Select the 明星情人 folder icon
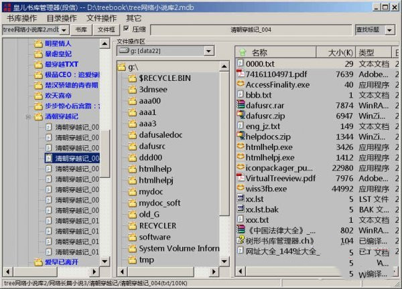 coord(38,43)
